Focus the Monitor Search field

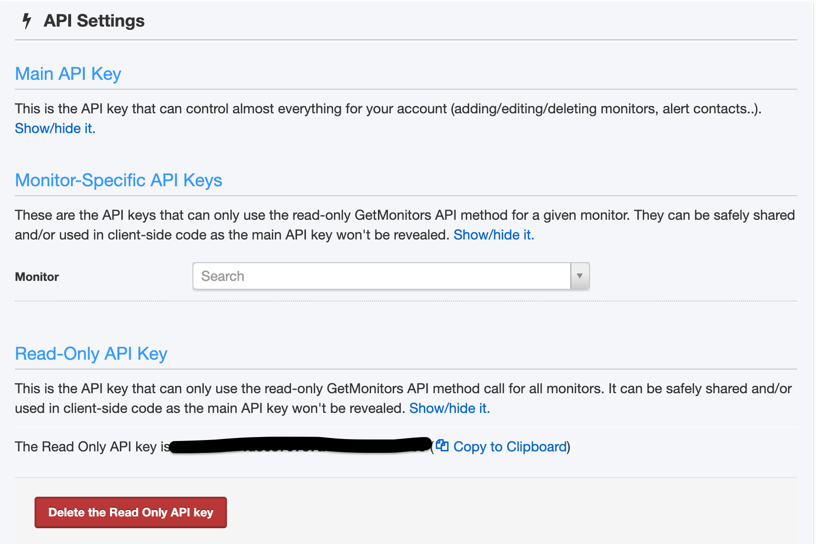[382, 276]
